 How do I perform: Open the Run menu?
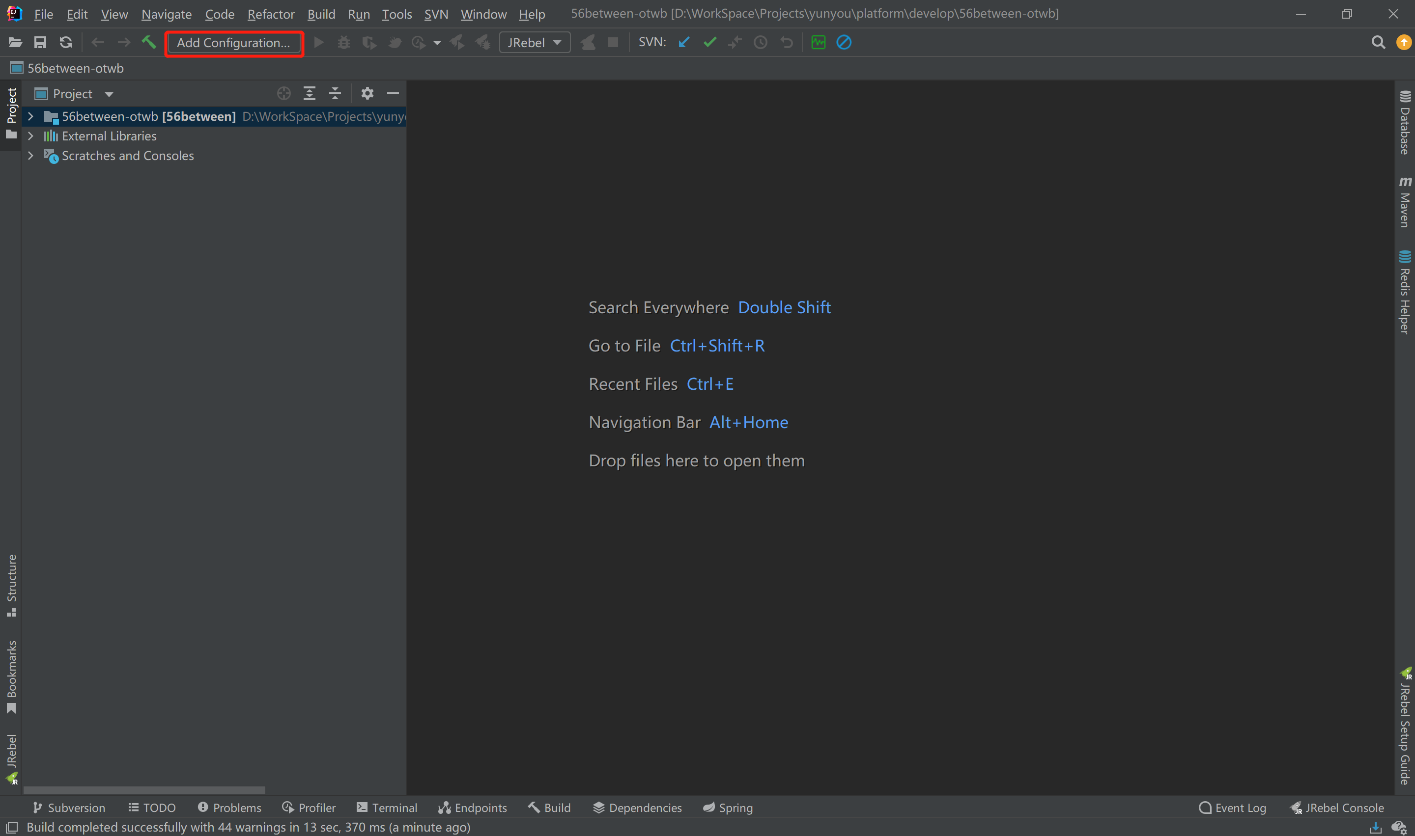(359, 14)
